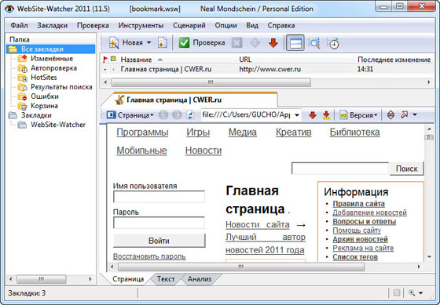
Task: Open the Программы link
Action: point(142,133)
